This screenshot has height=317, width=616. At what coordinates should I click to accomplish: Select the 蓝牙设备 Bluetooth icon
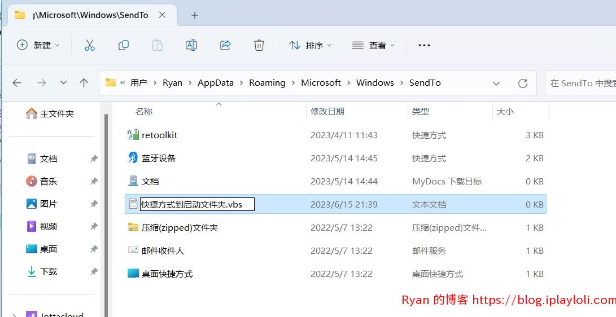coord(133,158)
